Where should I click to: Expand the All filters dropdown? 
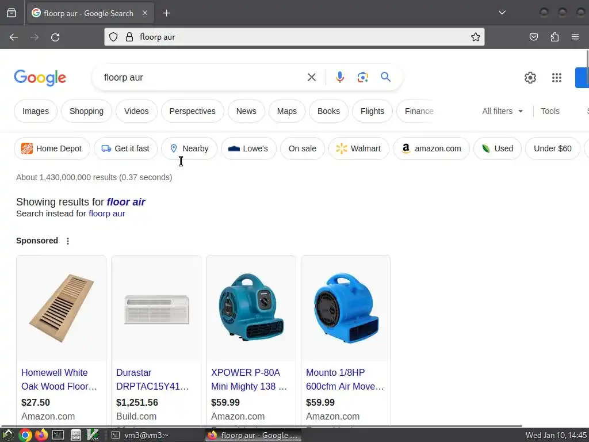(x=502, y=111)
